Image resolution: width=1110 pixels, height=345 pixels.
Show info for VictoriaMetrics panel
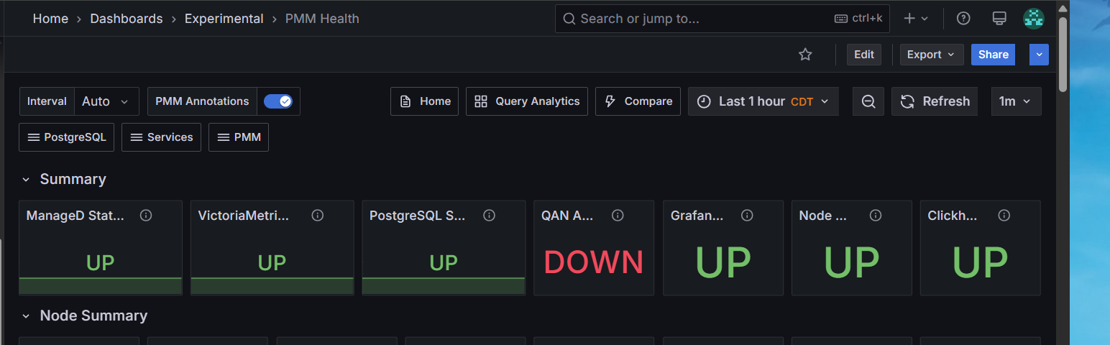point(318,215)
